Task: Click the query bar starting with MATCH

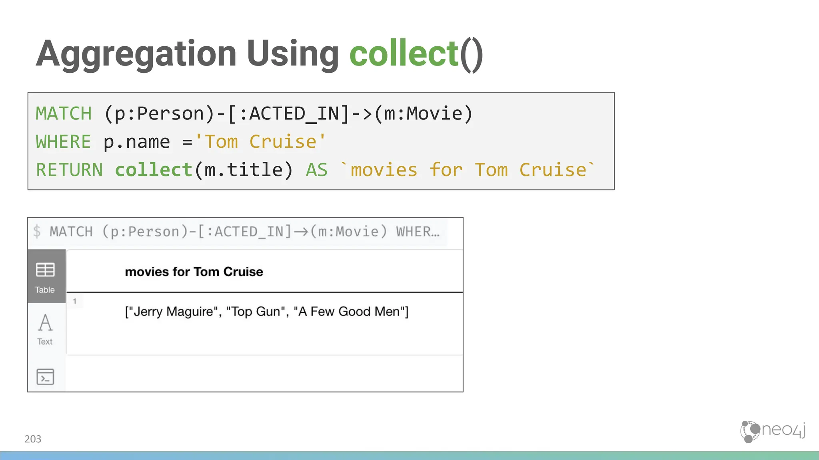Action: coord(245,232)
